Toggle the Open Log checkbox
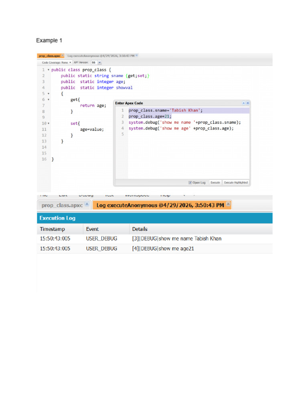The image size is (308, 411). 190,183
